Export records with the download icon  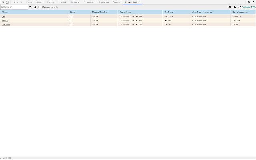[x=35, y=7]
